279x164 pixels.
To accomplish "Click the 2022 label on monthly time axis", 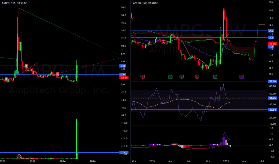I will pyautogui.click(x=32, y=161).
